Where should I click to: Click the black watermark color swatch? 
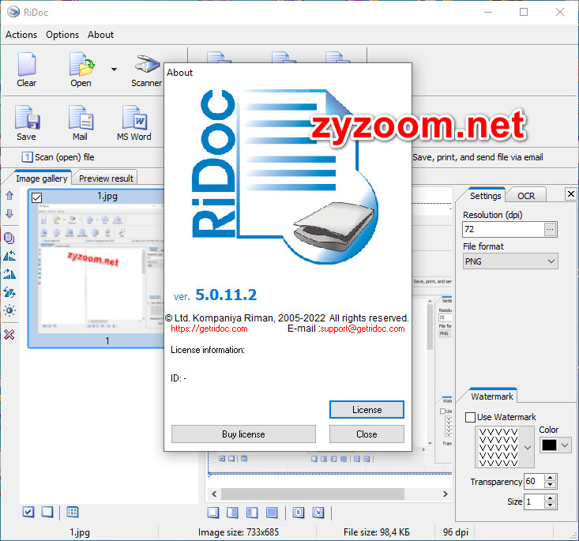tap(549, 445)
